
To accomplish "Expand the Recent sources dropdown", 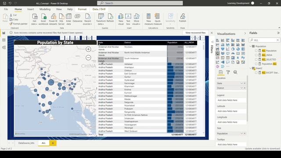I will [87, 19].
